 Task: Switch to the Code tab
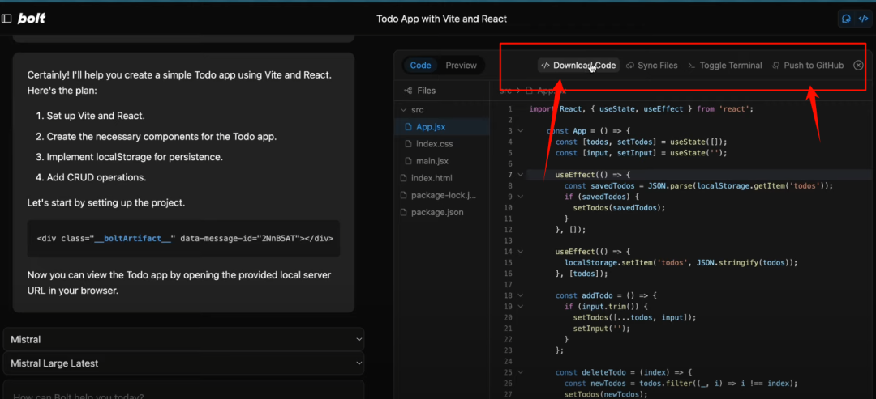tap(420, 66)
